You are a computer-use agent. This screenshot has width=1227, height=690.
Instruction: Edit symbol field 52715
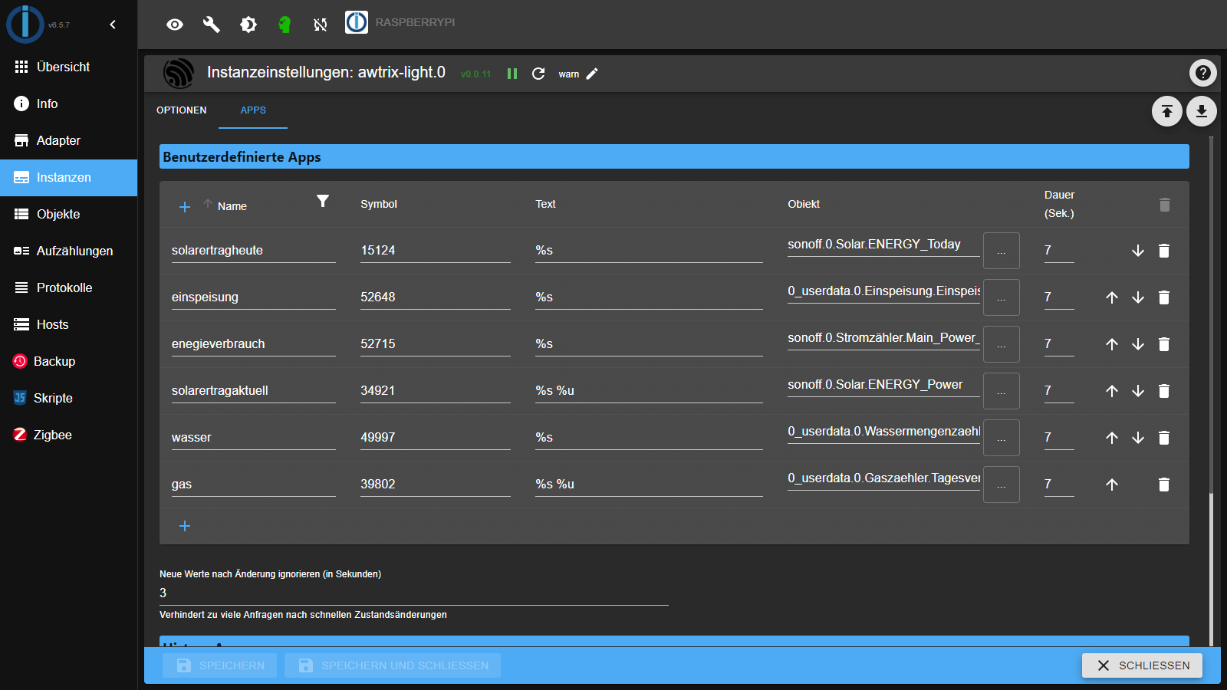click(x=436, y=344)
